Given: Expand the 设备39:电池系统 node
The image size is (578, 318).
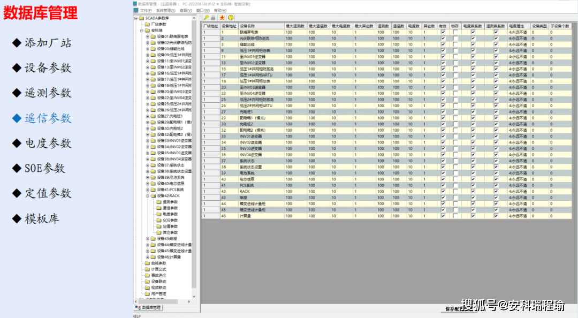Looking at the screenshot, I should point(148,177).
